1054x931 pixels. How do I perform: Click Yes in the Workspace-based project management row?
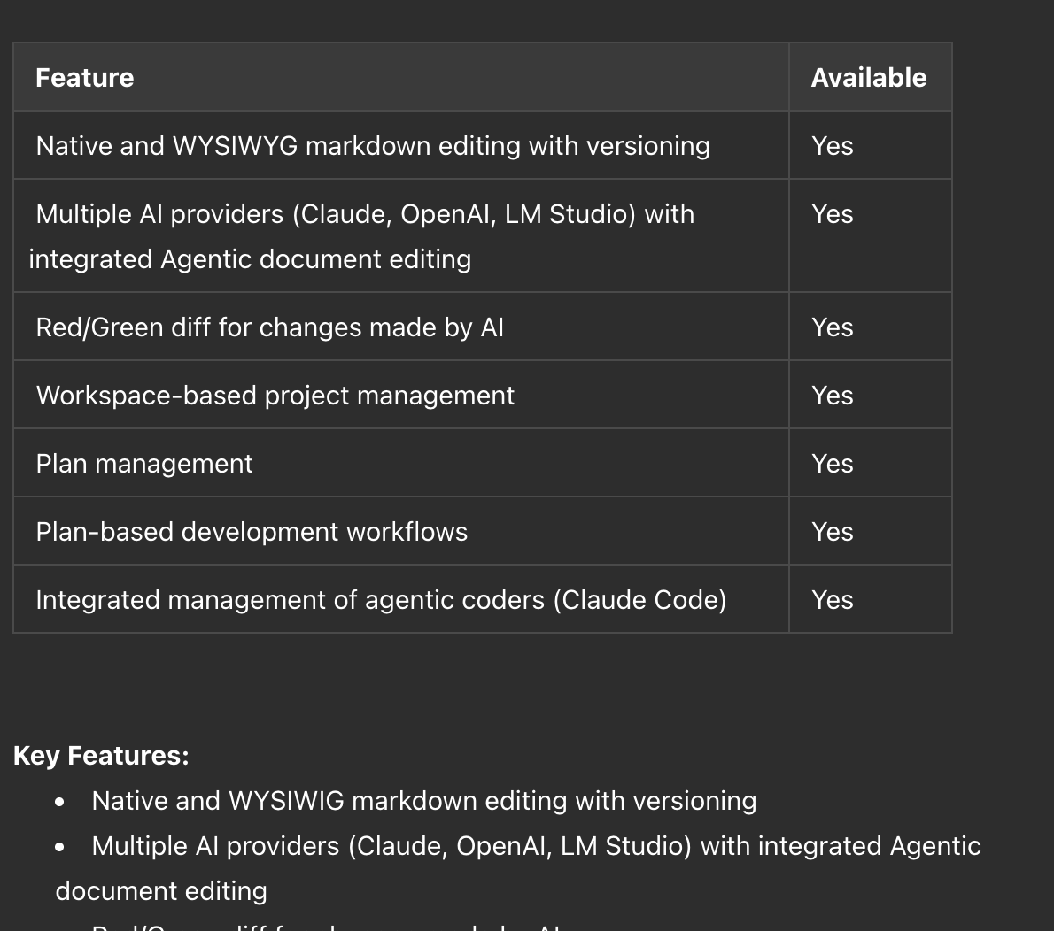833,396
